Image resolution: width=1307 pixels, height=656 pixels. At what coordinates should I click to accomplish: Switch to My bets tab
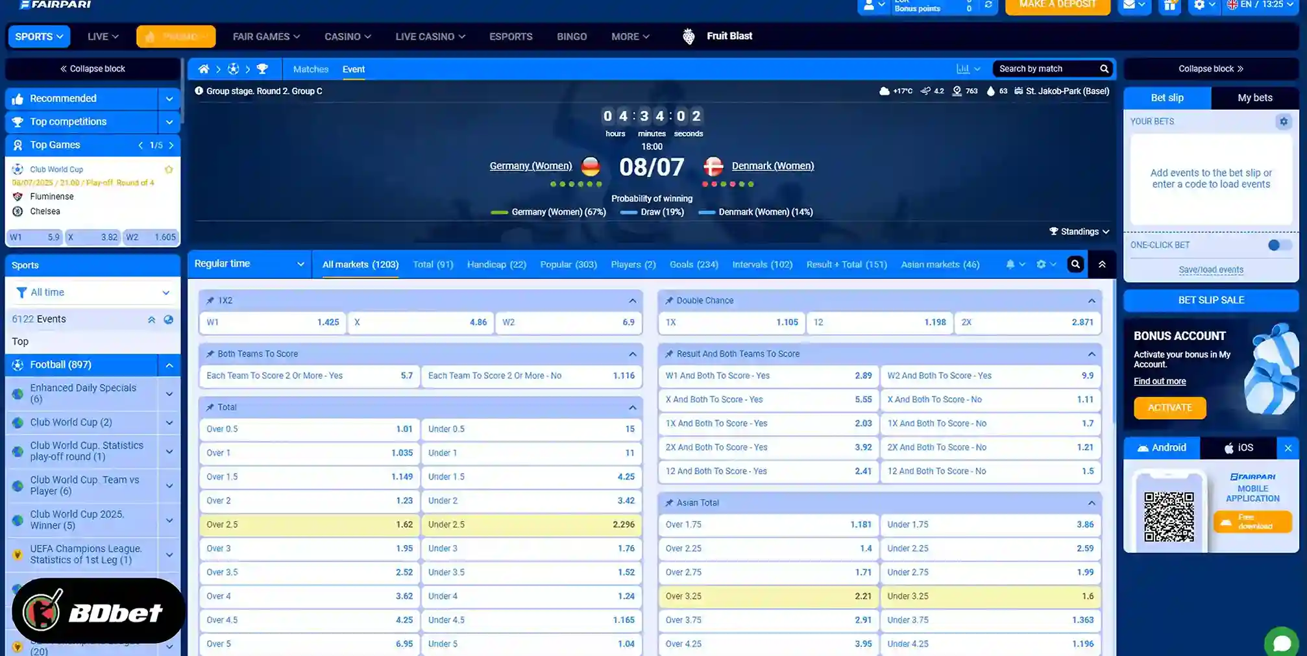click(x=1254, y=98)
